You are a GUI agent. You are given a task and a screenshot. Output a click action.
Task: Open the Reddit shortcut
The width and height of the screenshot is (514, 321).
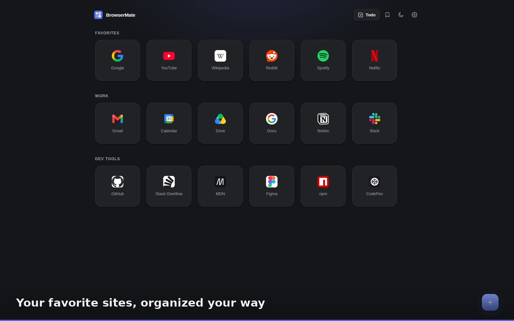(271, 60)
